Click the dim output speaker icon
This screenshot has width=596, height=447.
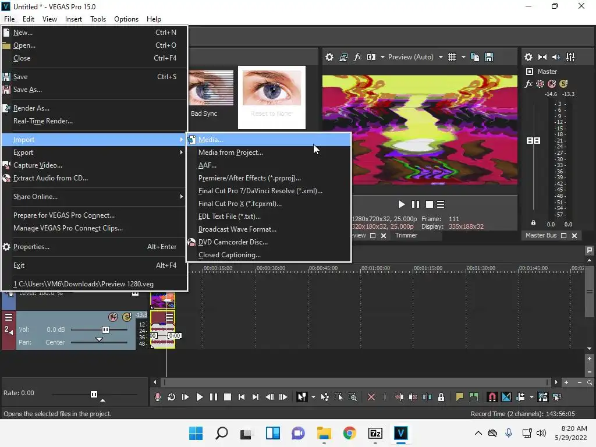click(x=556, y=57)
